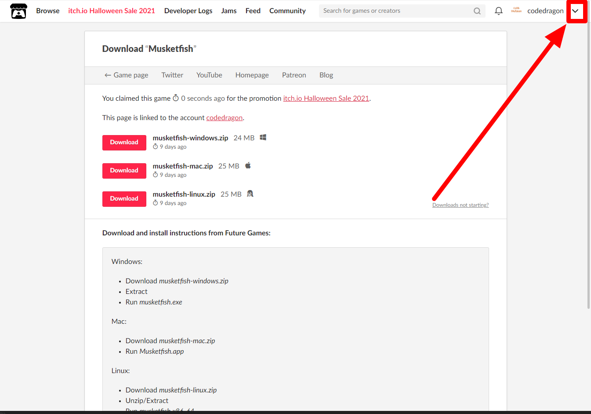The image size is (591, 414).
Task: Open the Feed page
Action: (253, 11)
